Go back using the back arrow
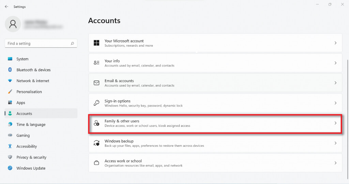349x184 pixels. [x=6, y=6]
